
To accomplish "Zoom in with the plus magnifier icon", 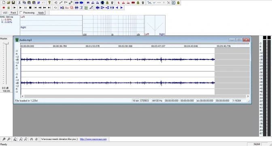I will (4, 139).
